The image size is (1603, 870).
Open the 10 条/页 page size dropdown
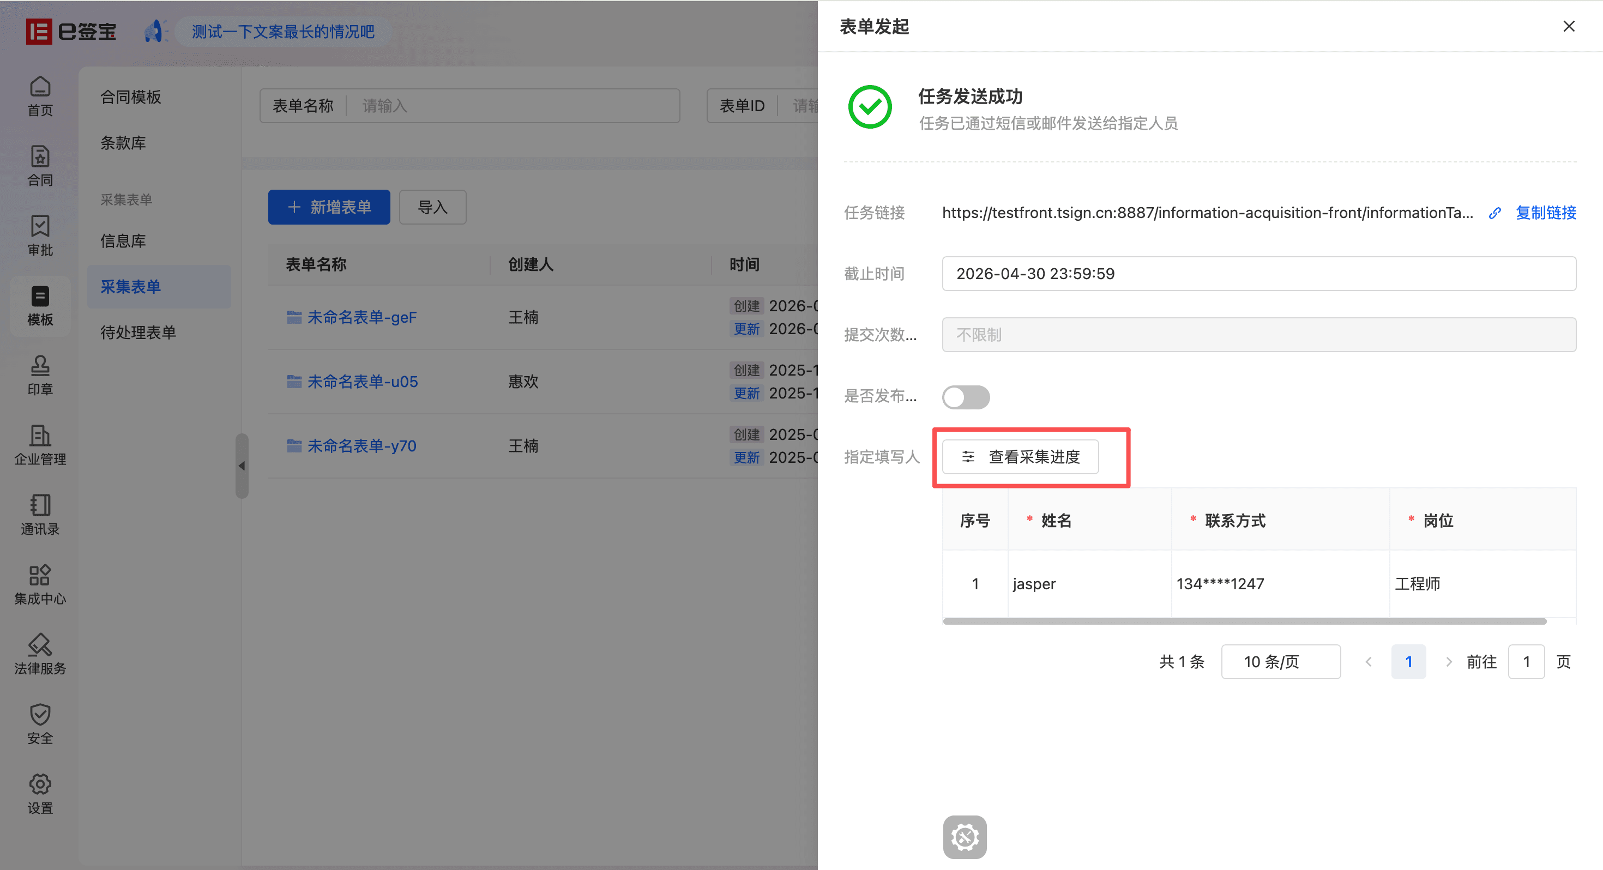[1281, 662]
